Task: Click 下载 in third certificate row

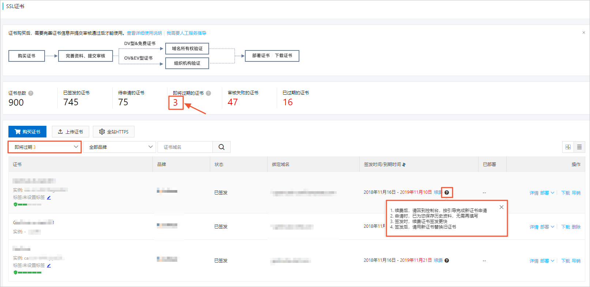Action: (x=566, y=261)
